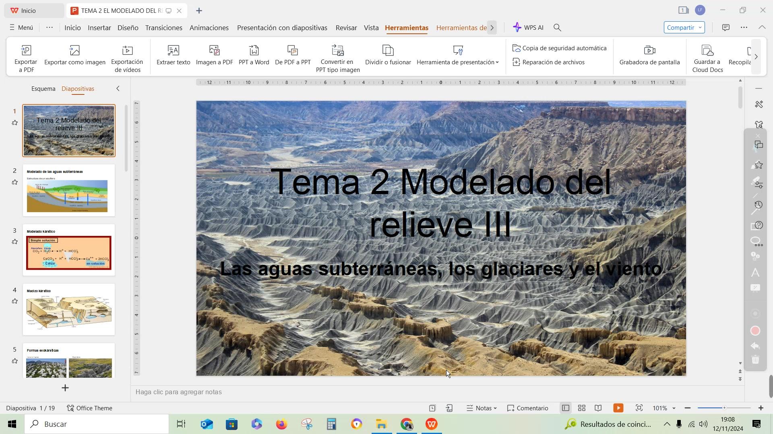Open the Exportación de vídeos tool

(x=127, y=58)
